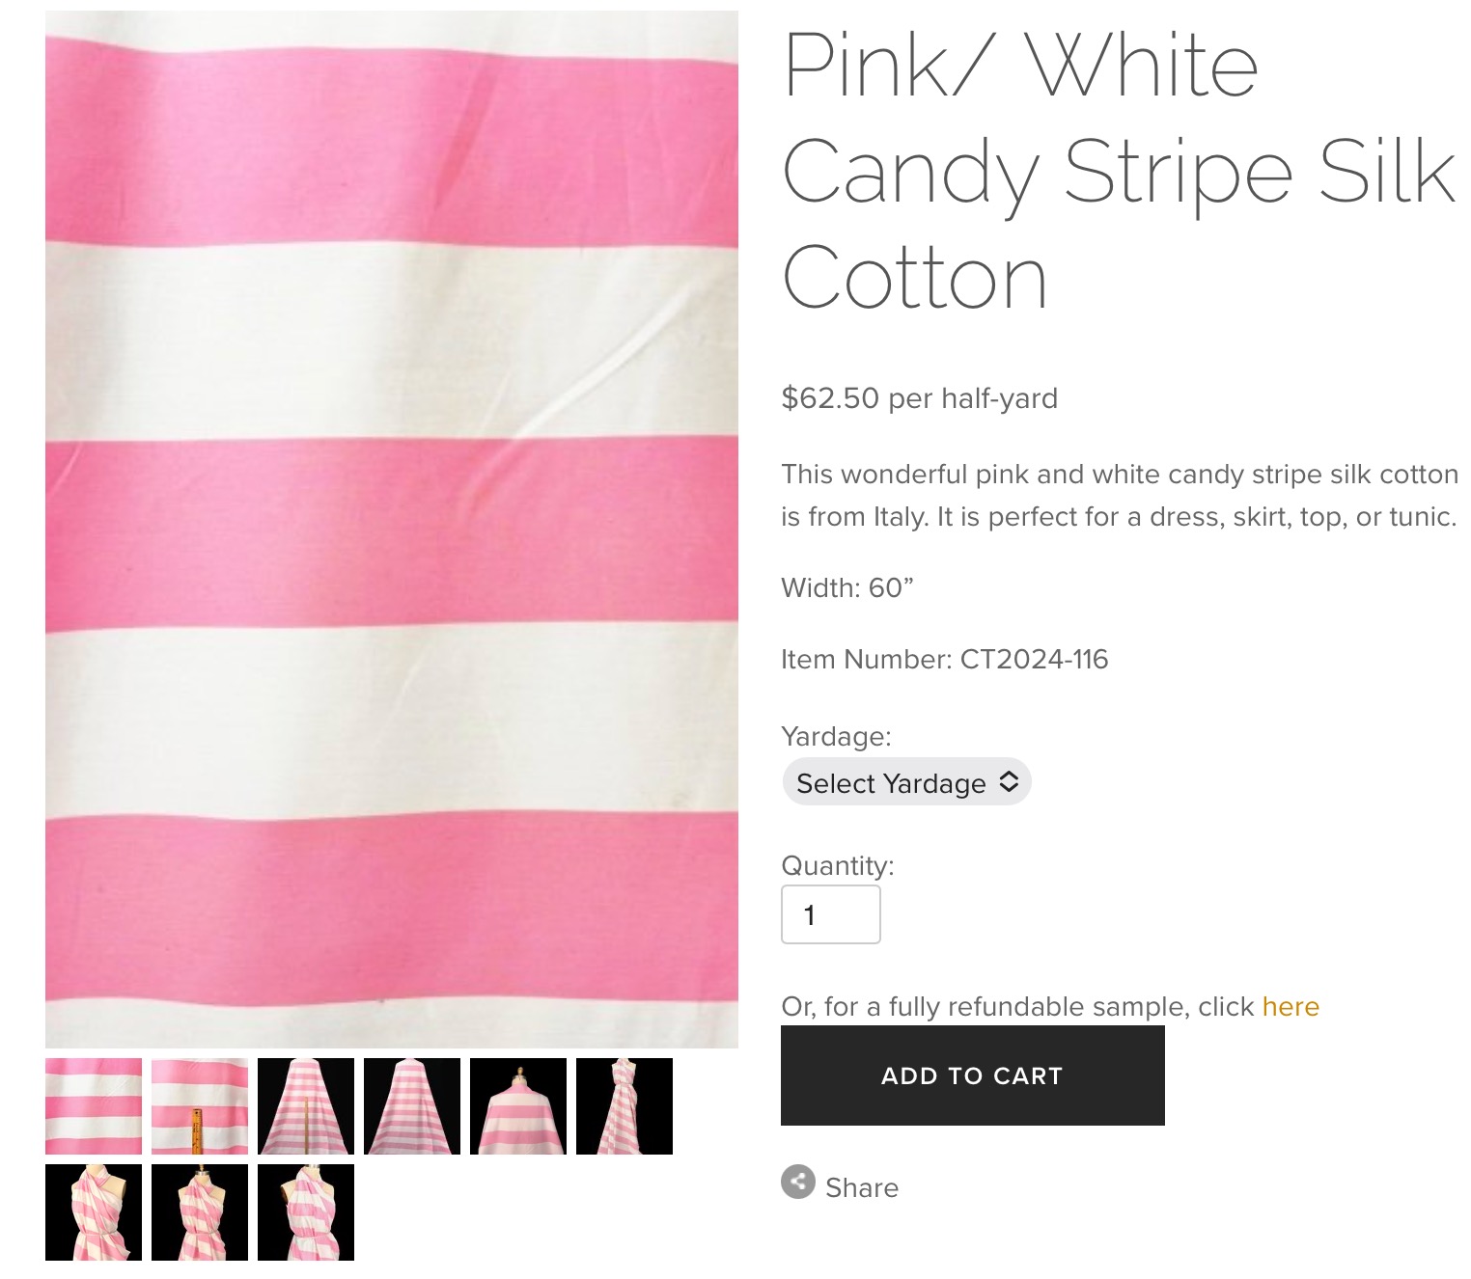The image size is (1471, 1279).
Task: Focus the Quantity input field
Action: tap(830, 914)
